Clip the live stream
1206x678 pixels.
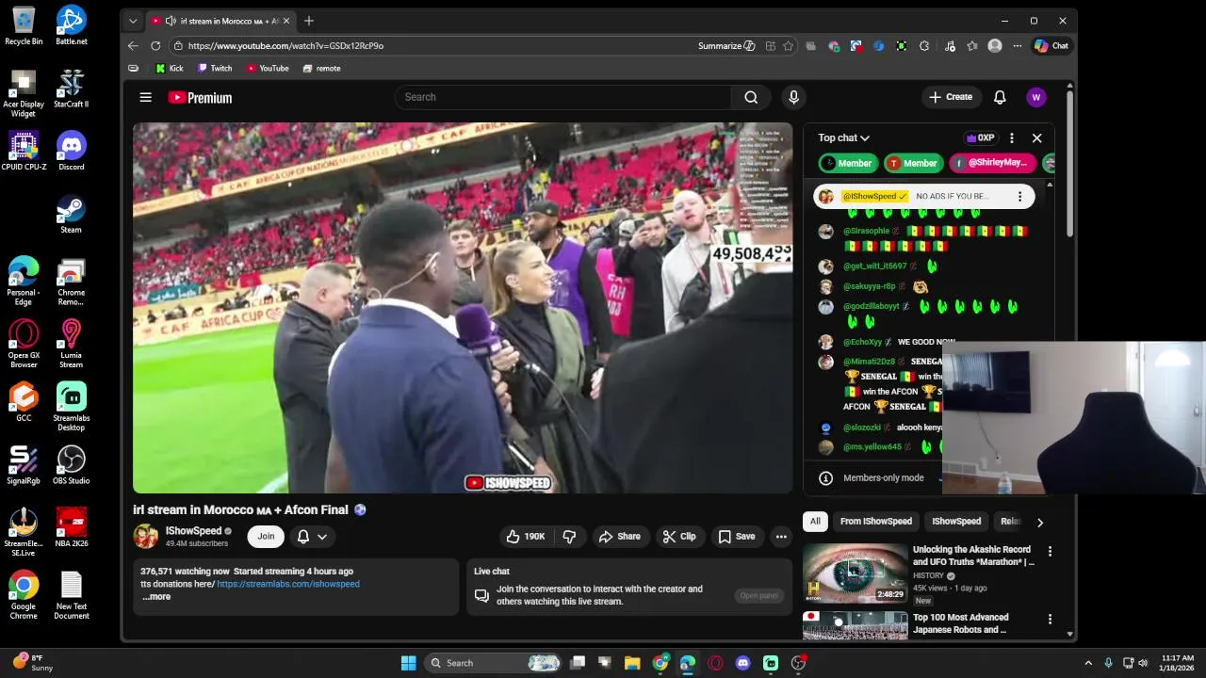(x=679, y=537)
